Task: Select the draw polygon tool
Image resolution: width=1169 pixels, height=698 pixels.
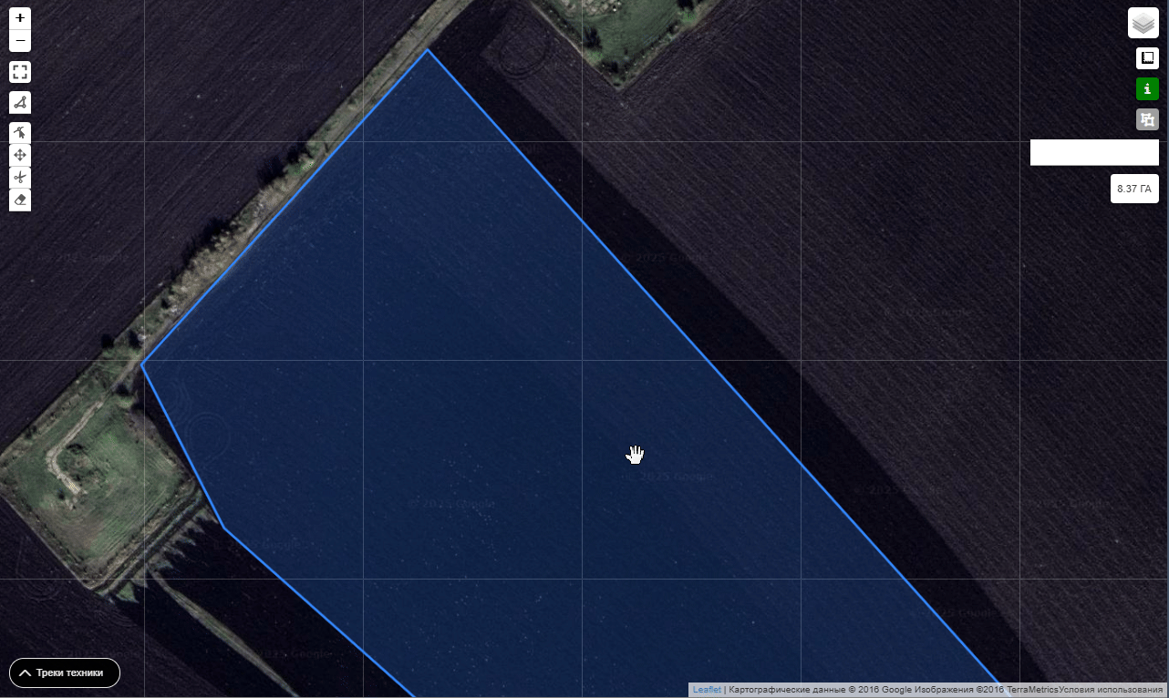Action: 20,102
